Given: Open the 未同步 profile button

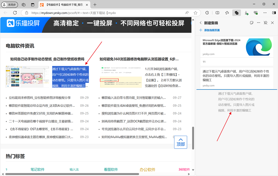Looking at the screenshot, I should click(10, 5).
